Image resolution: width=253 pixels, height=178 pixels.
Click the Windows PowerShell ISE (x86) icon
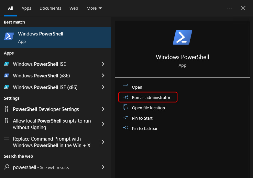[6, 87]
